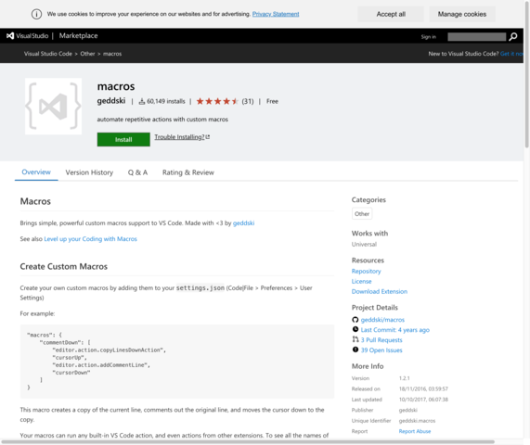
Task: Click the horizontal scrollbar at page bottom
Action: [x=249, y=441]
